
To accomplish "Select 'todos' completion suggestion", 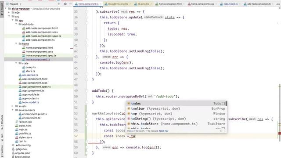I will coord(176,104).
